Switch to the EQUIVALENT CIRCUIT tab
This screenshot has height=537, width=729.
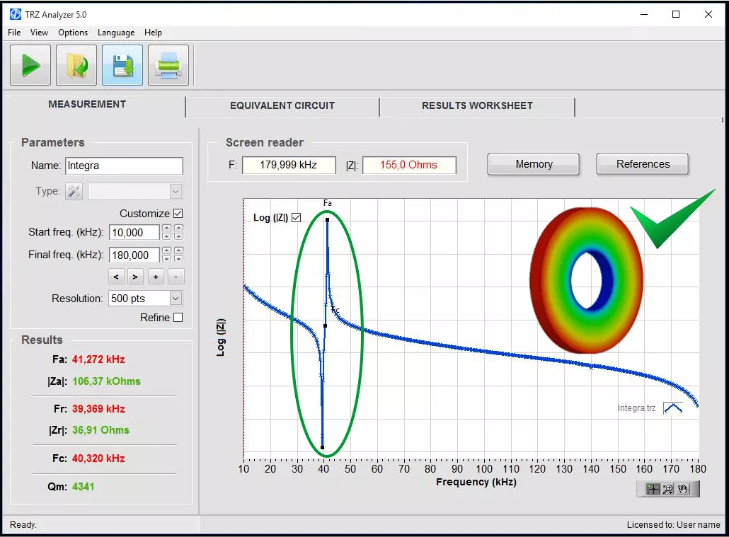[282, 105]
